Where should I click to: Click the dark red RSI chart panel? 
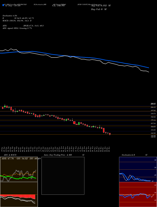pyautogui.click(x=138, y=194)
